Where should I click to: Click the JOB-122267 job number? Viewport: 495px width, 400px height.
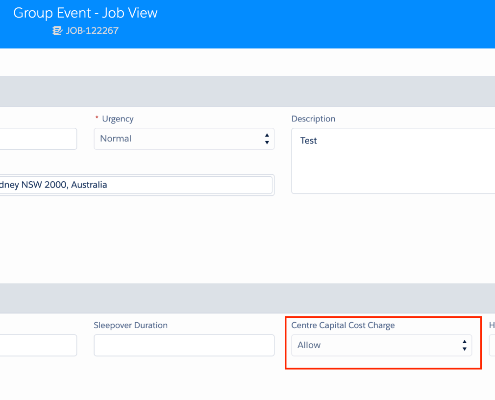pos(92,31)
